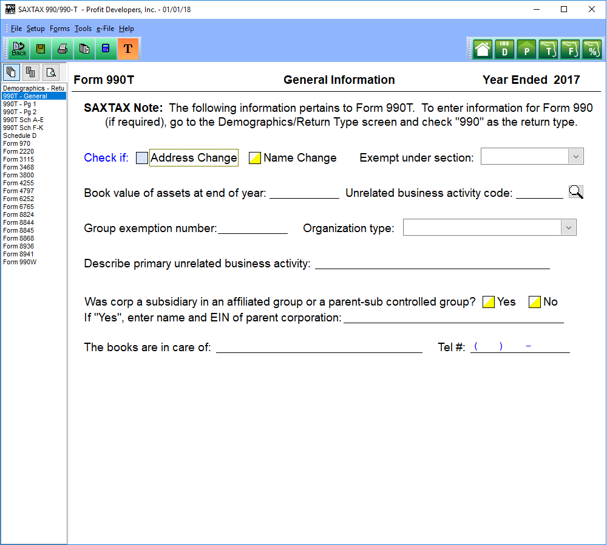Click the green P button

coord(526,50)
